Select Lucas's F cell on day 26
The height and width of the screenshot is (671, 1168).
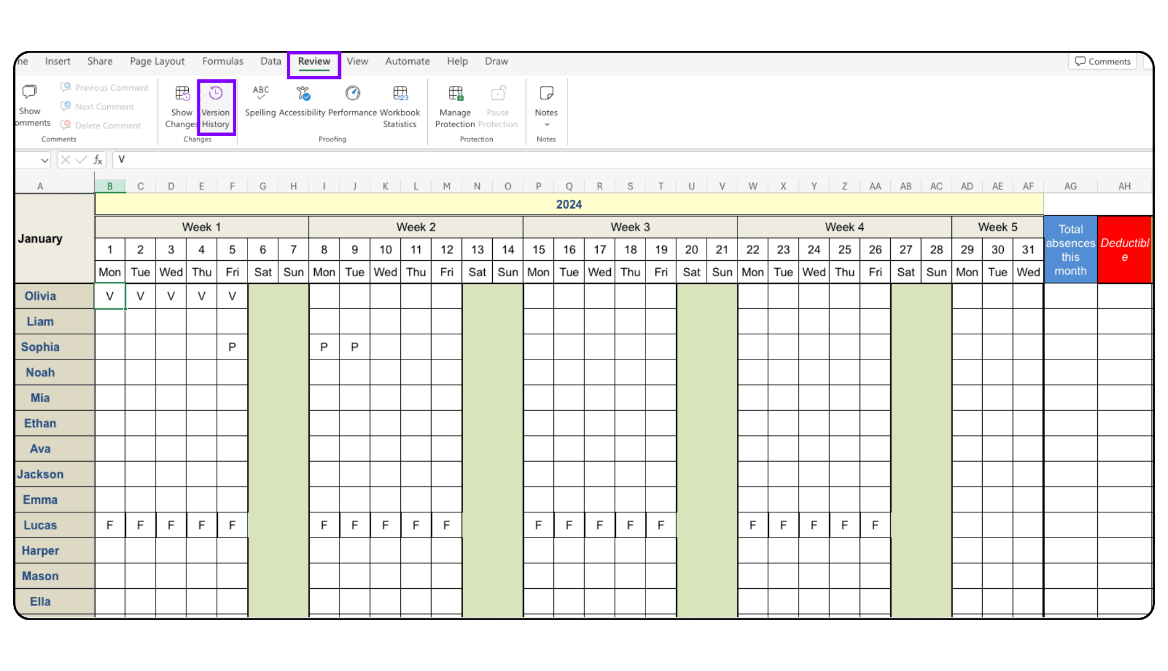click(x=875, y=525)
